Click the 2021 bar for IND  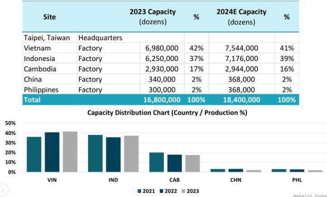(95, 154)
